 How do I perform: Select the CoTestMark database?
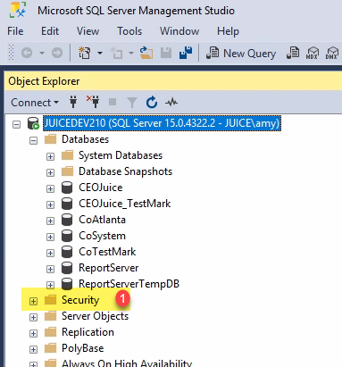pyautogui.click(x=107, y=252)
